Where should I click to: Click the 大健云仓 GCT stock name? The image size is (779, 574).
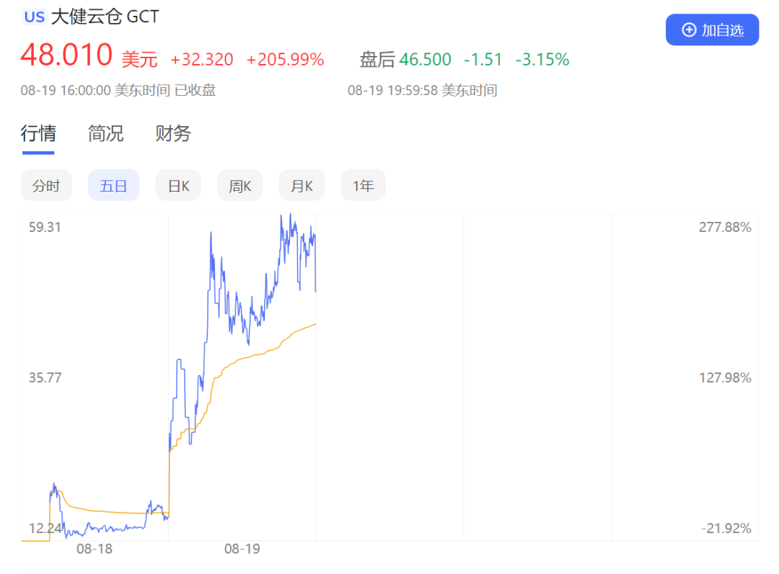point(105,17)
